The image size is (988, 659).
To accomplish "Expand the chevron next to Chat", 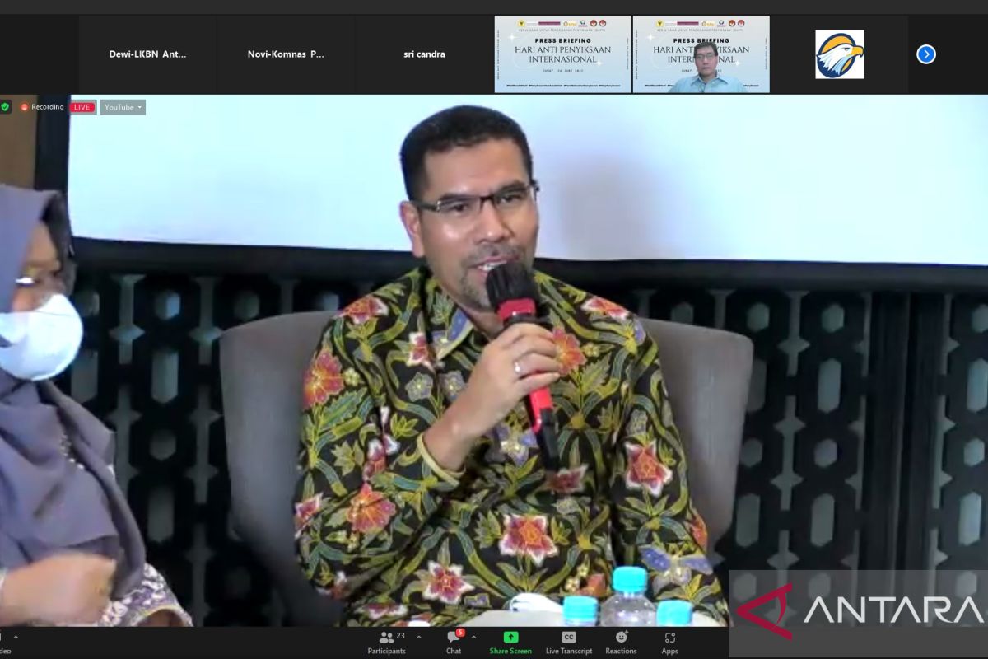I will 473,636.
